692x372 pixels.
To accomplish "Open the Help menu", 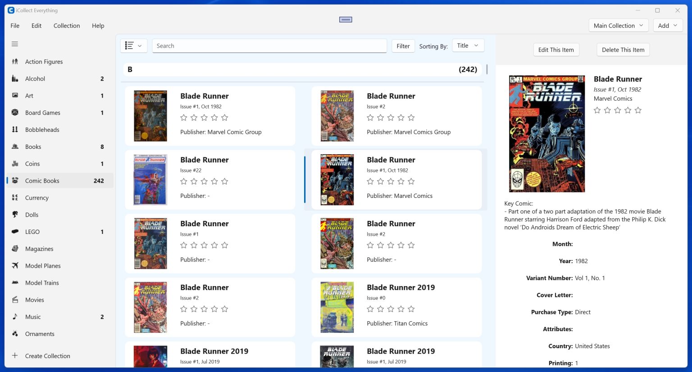I will point(98,26).
